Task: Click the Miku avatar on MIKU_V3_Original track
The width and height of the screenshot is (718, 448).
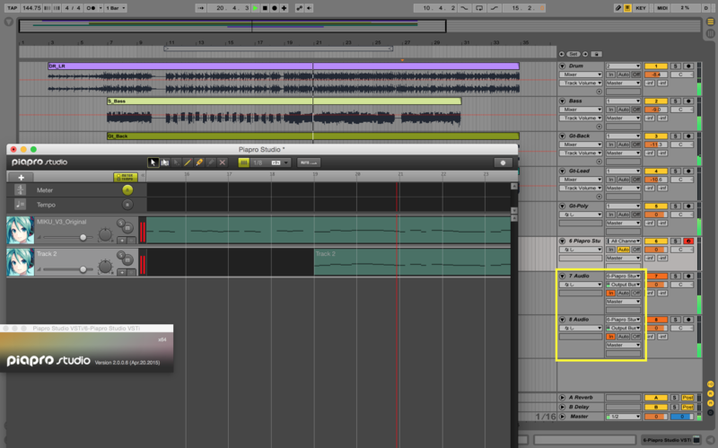Action: point(20,230)
